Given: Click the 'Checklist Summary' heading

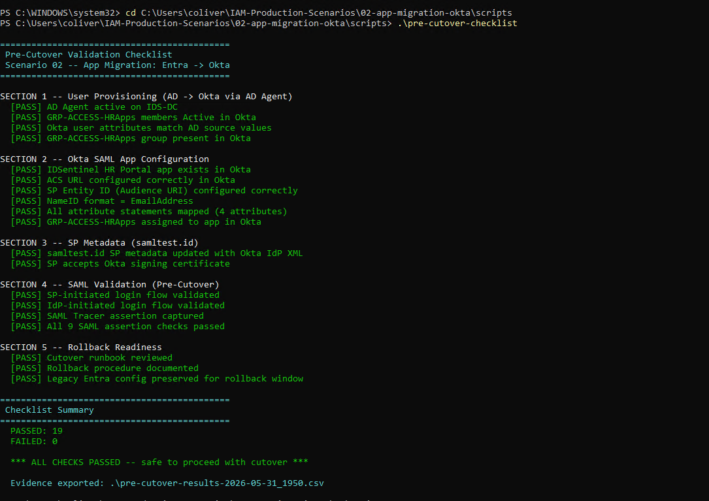Looking at the screenshot, I should tap(49, 410).
